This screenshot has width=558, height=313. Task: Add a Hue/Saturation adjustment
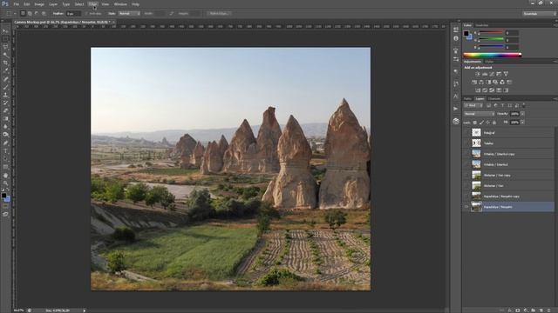[x=474, y=82]
